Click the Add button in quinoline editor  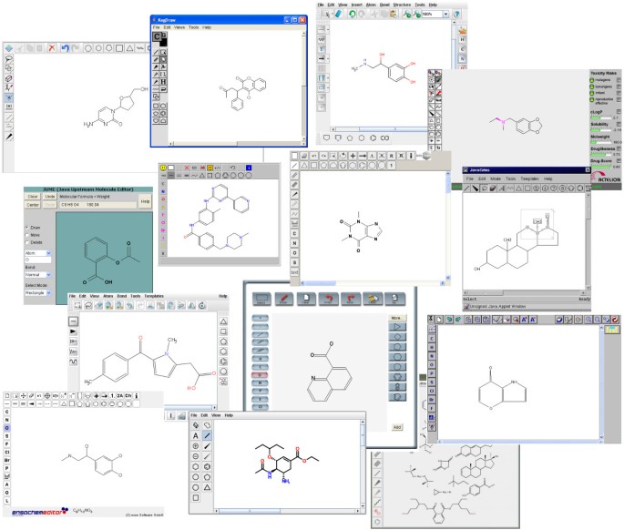pyautogui.click(x=397, y=427)
